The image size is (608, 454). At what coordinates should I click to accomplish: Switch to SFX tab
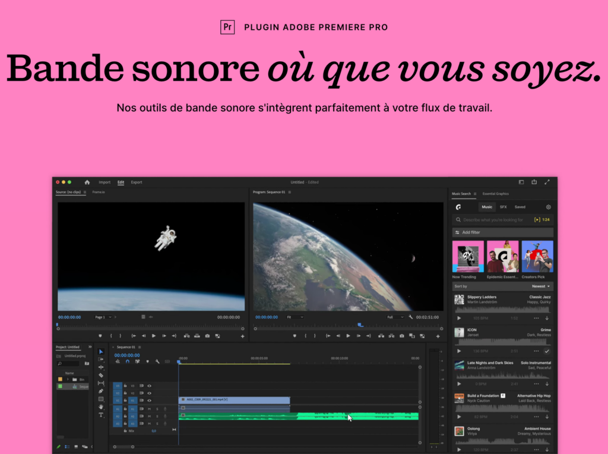coord(503,207)
